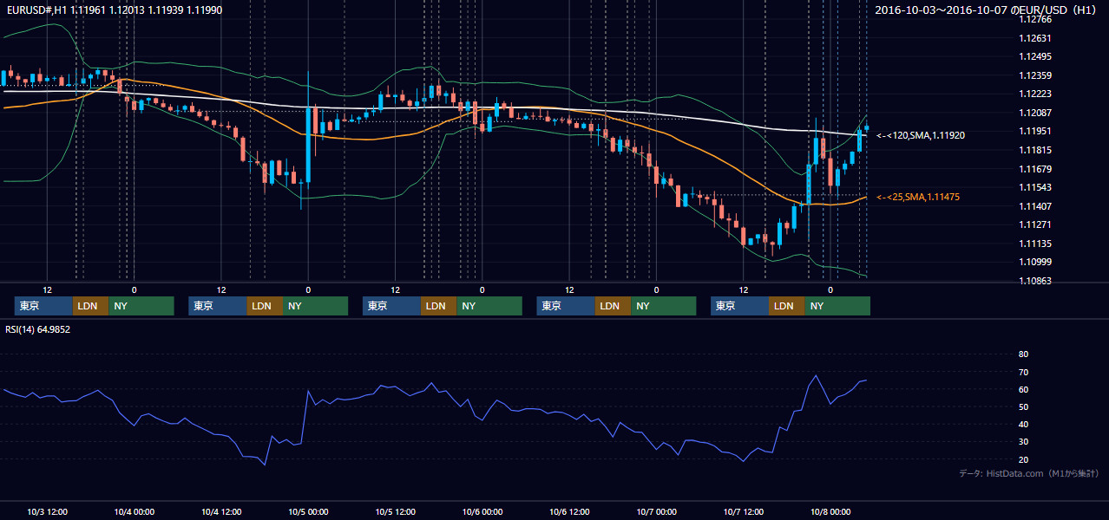The height and width of the screenshot is (520, 1109).
Task: Select the RSI(14) 64.9852 indicator label
Action: (x=38, y=329)
